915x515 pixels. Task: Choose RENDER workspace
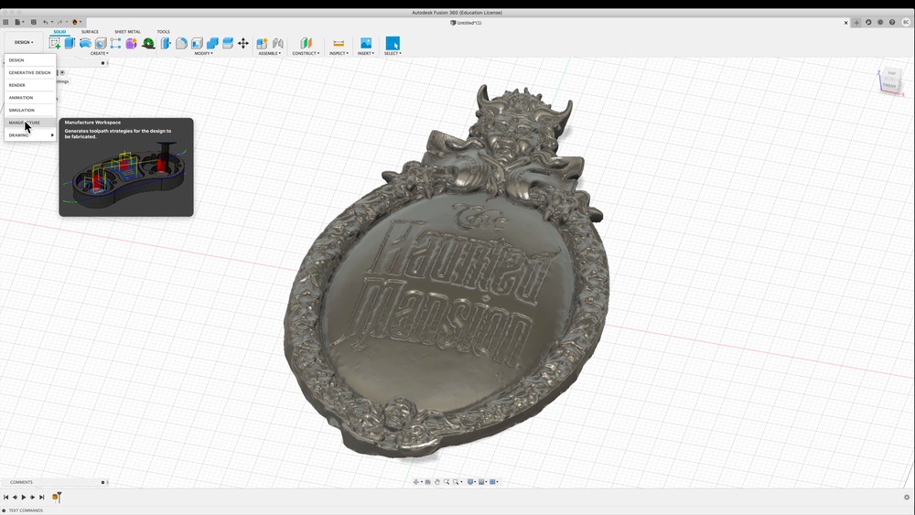click(30, 85)
